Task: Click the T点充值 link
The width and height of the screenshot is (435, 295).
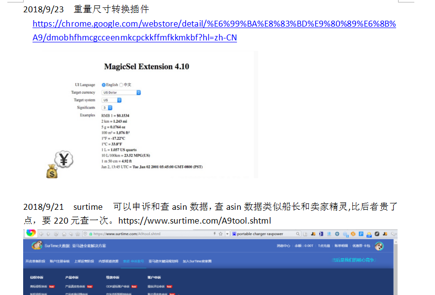Action: 324,246
